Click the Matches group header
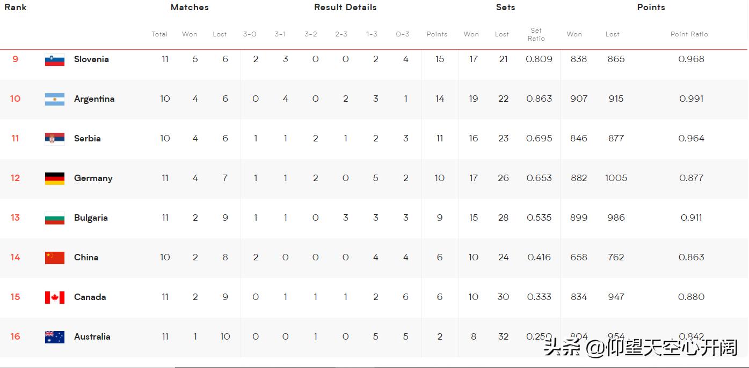Viewport: 749px width, 368px height. point(190,7)
